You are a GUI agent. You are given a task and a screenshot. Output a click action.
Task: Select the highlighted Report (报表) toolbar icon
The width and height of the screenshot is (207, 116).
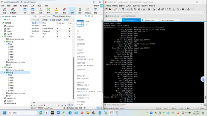pos(72,11)
